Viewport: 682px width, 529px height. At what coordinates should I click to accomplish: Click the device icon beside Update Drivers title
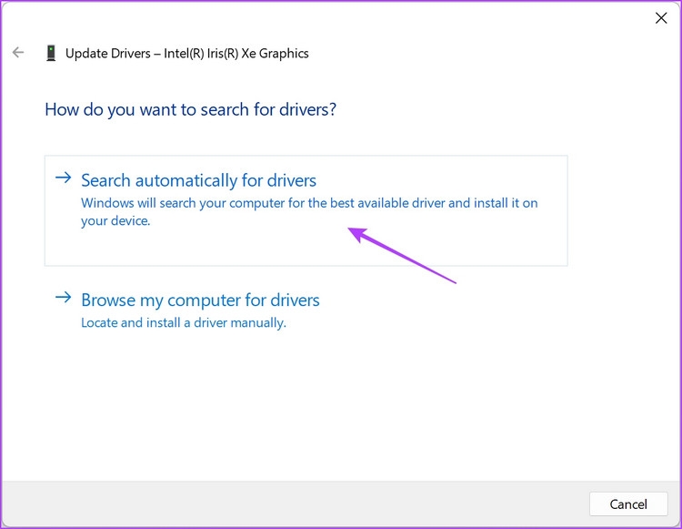pyautogui.click(x=51, y=53)
